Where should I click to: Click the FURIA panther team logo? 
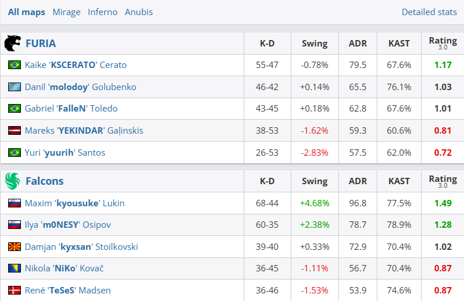click(12, 44)
